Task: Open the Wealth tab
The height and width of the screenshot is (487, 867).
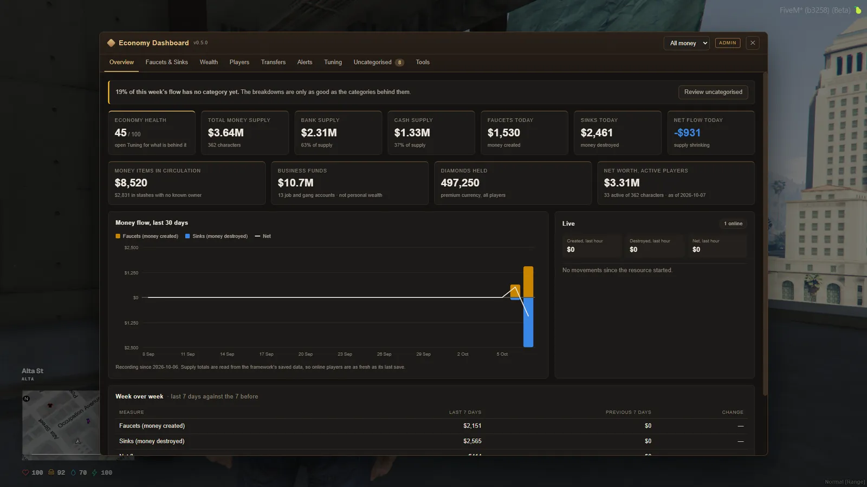Action: pyautogui.click(x=209, y=62)
